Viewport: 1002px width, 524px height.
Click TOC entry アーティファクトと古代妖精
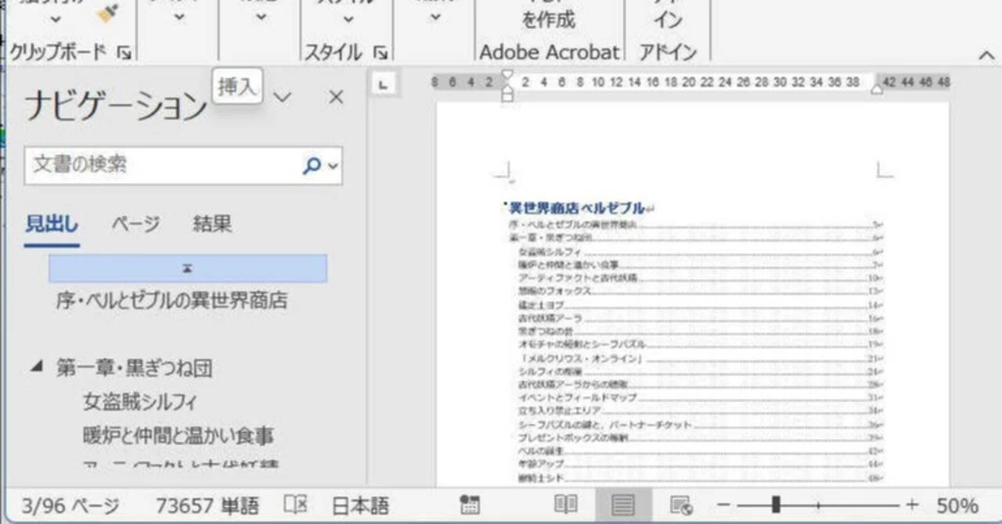tap(578, 278)
